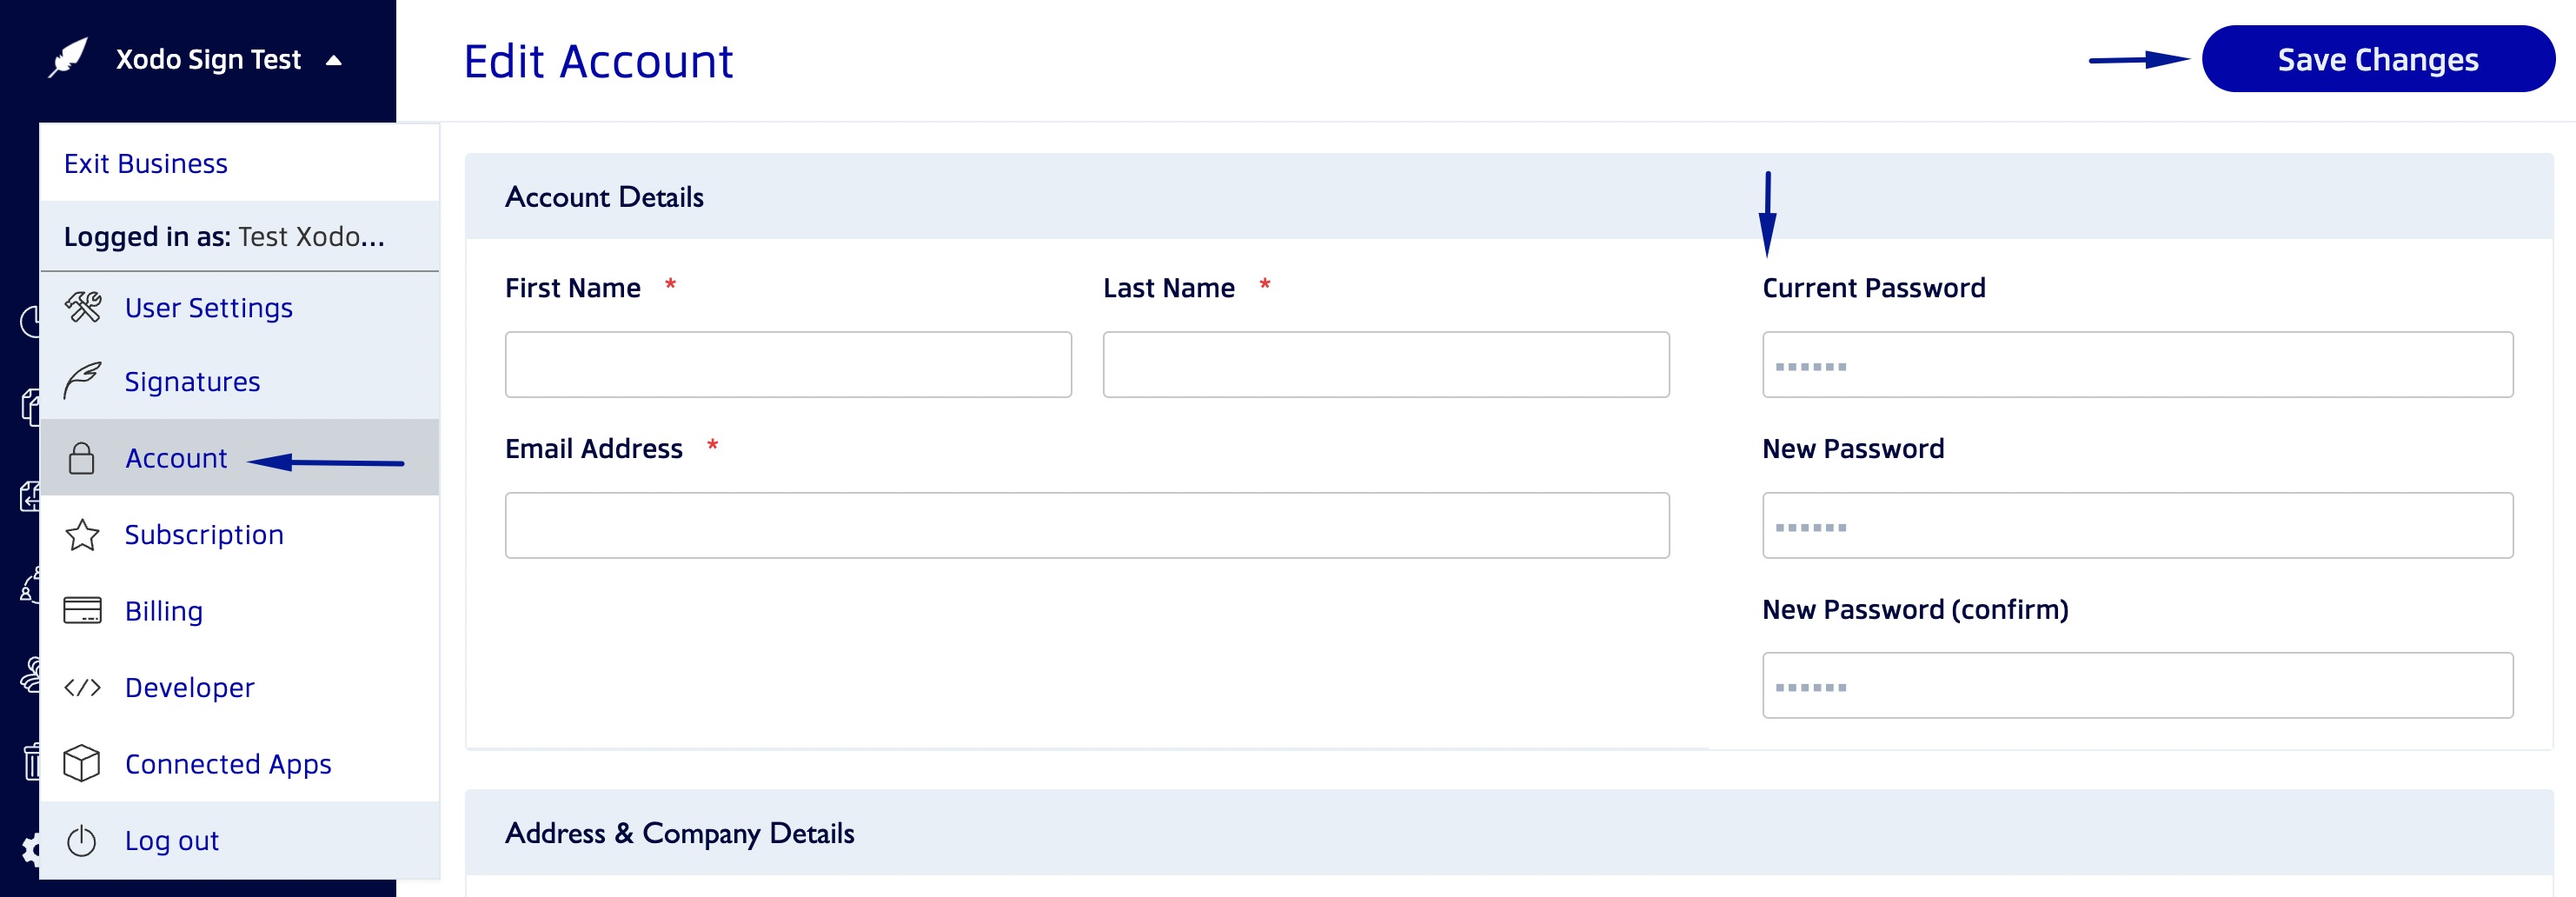This screenshot has width=2576, height=897.
Task: Open the Account menu entry
Action: 176,458
